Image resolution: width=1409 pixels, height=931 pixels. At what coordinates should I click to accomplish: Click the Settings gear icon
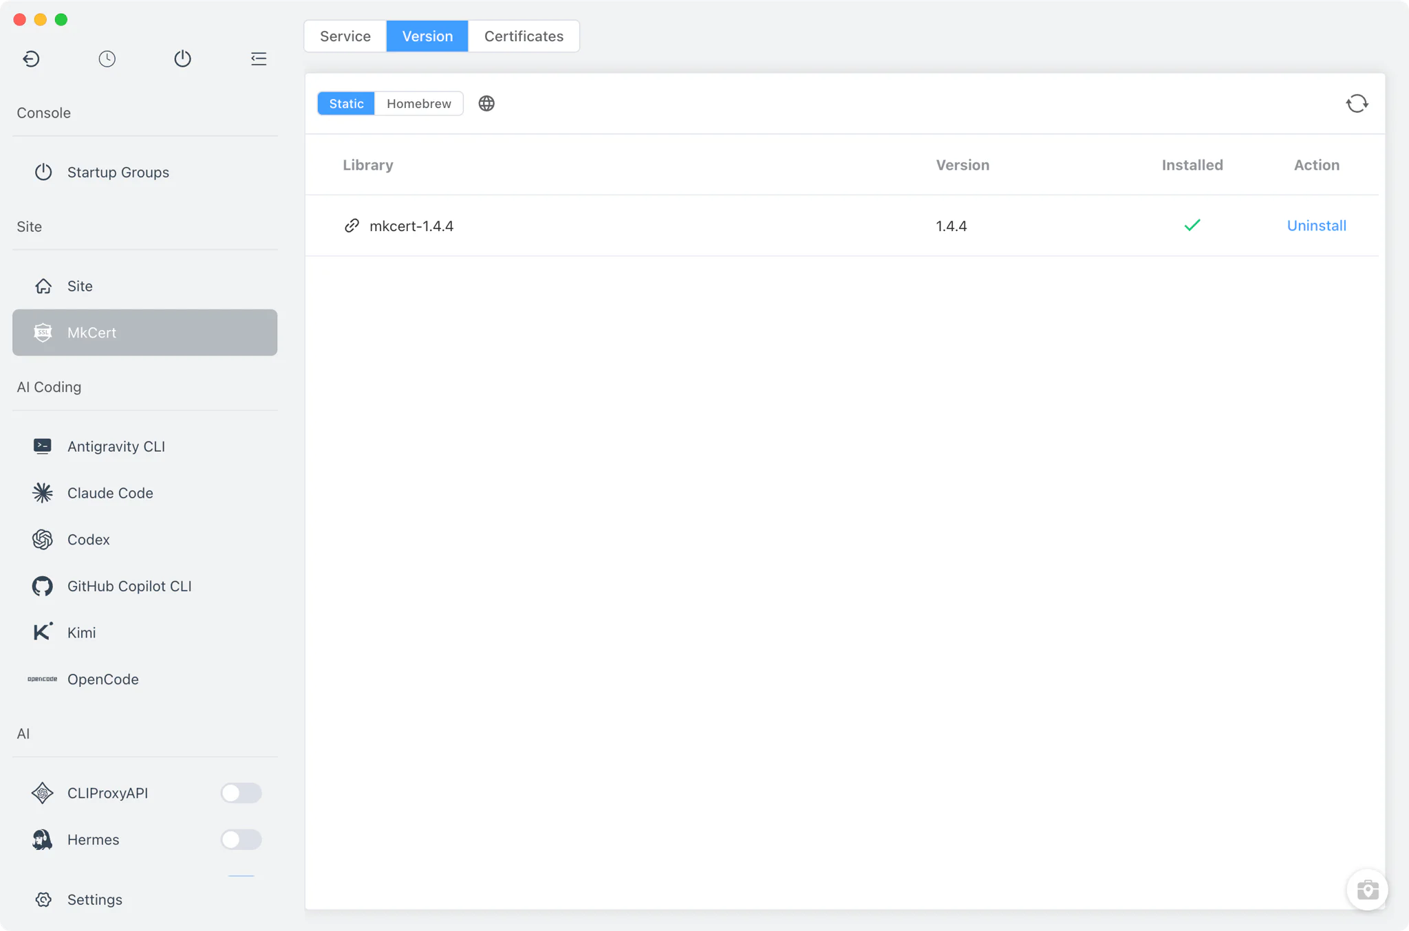[x=43, y=899]
